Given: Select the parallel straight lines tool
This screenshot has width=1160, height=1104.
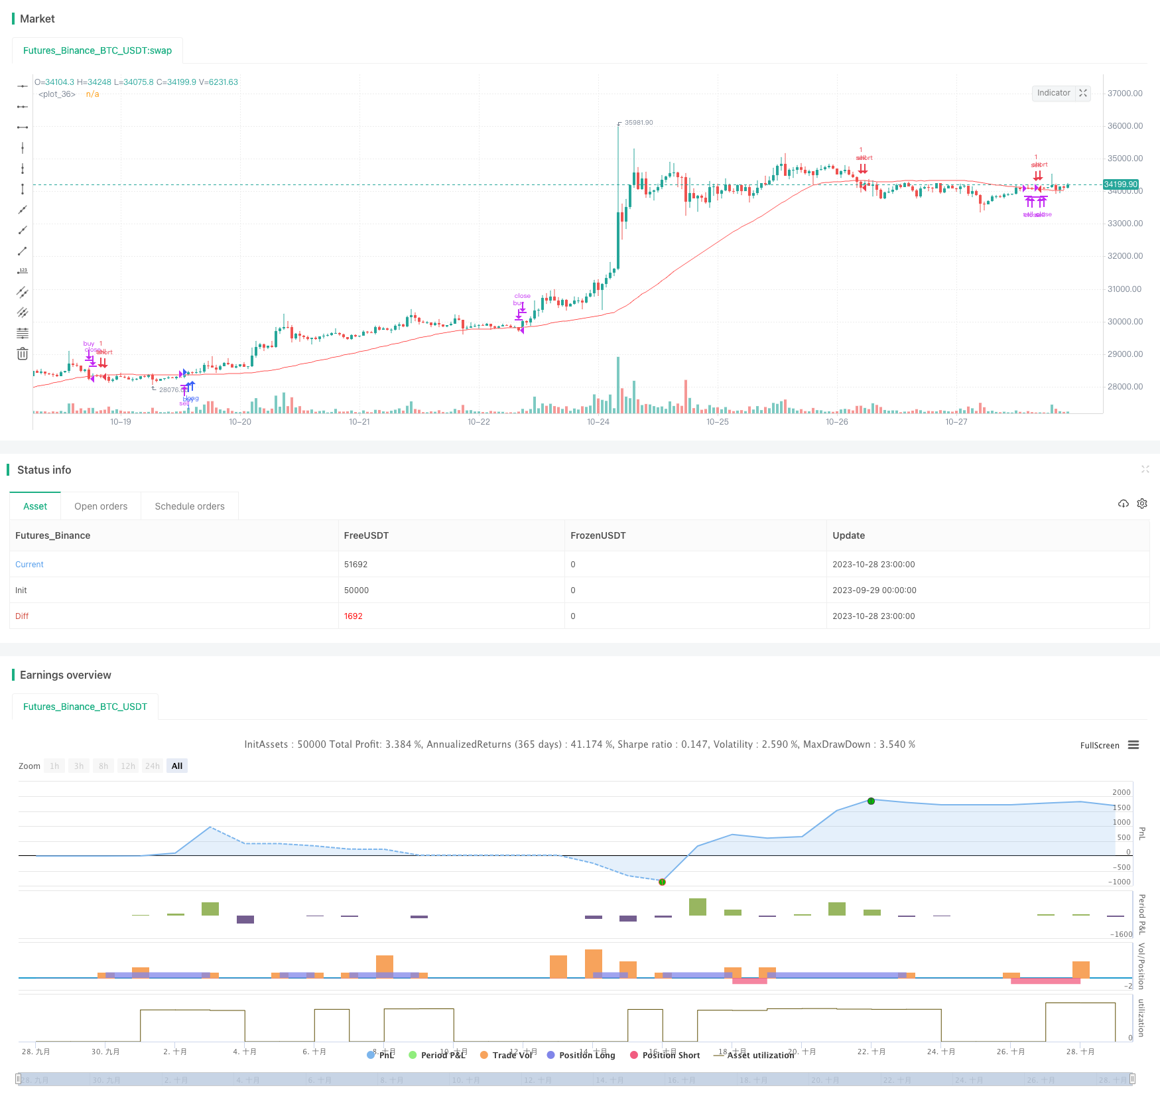Looking at the screenshot, I should 23,312.
